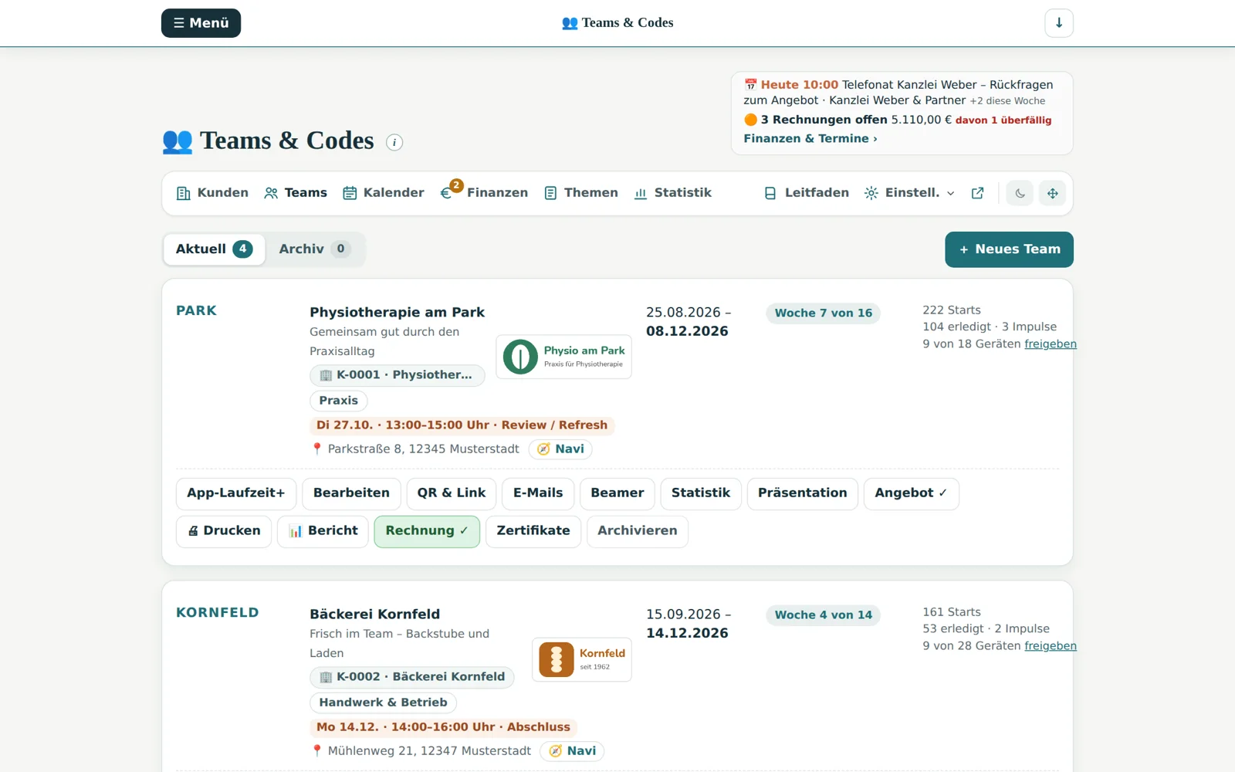This screenshot has height=772, width=1235.
Task: Click freigeben link for 9 von 18 Geräten
Action: (1051, 344)
